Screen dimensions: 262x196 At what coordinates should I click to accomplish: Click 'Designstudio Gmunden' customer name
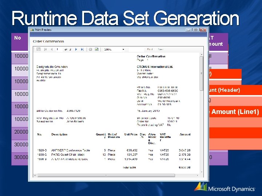52,67
